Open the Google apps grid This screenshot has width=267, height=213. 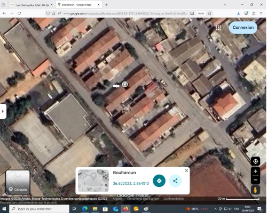(x=218, y=28)
